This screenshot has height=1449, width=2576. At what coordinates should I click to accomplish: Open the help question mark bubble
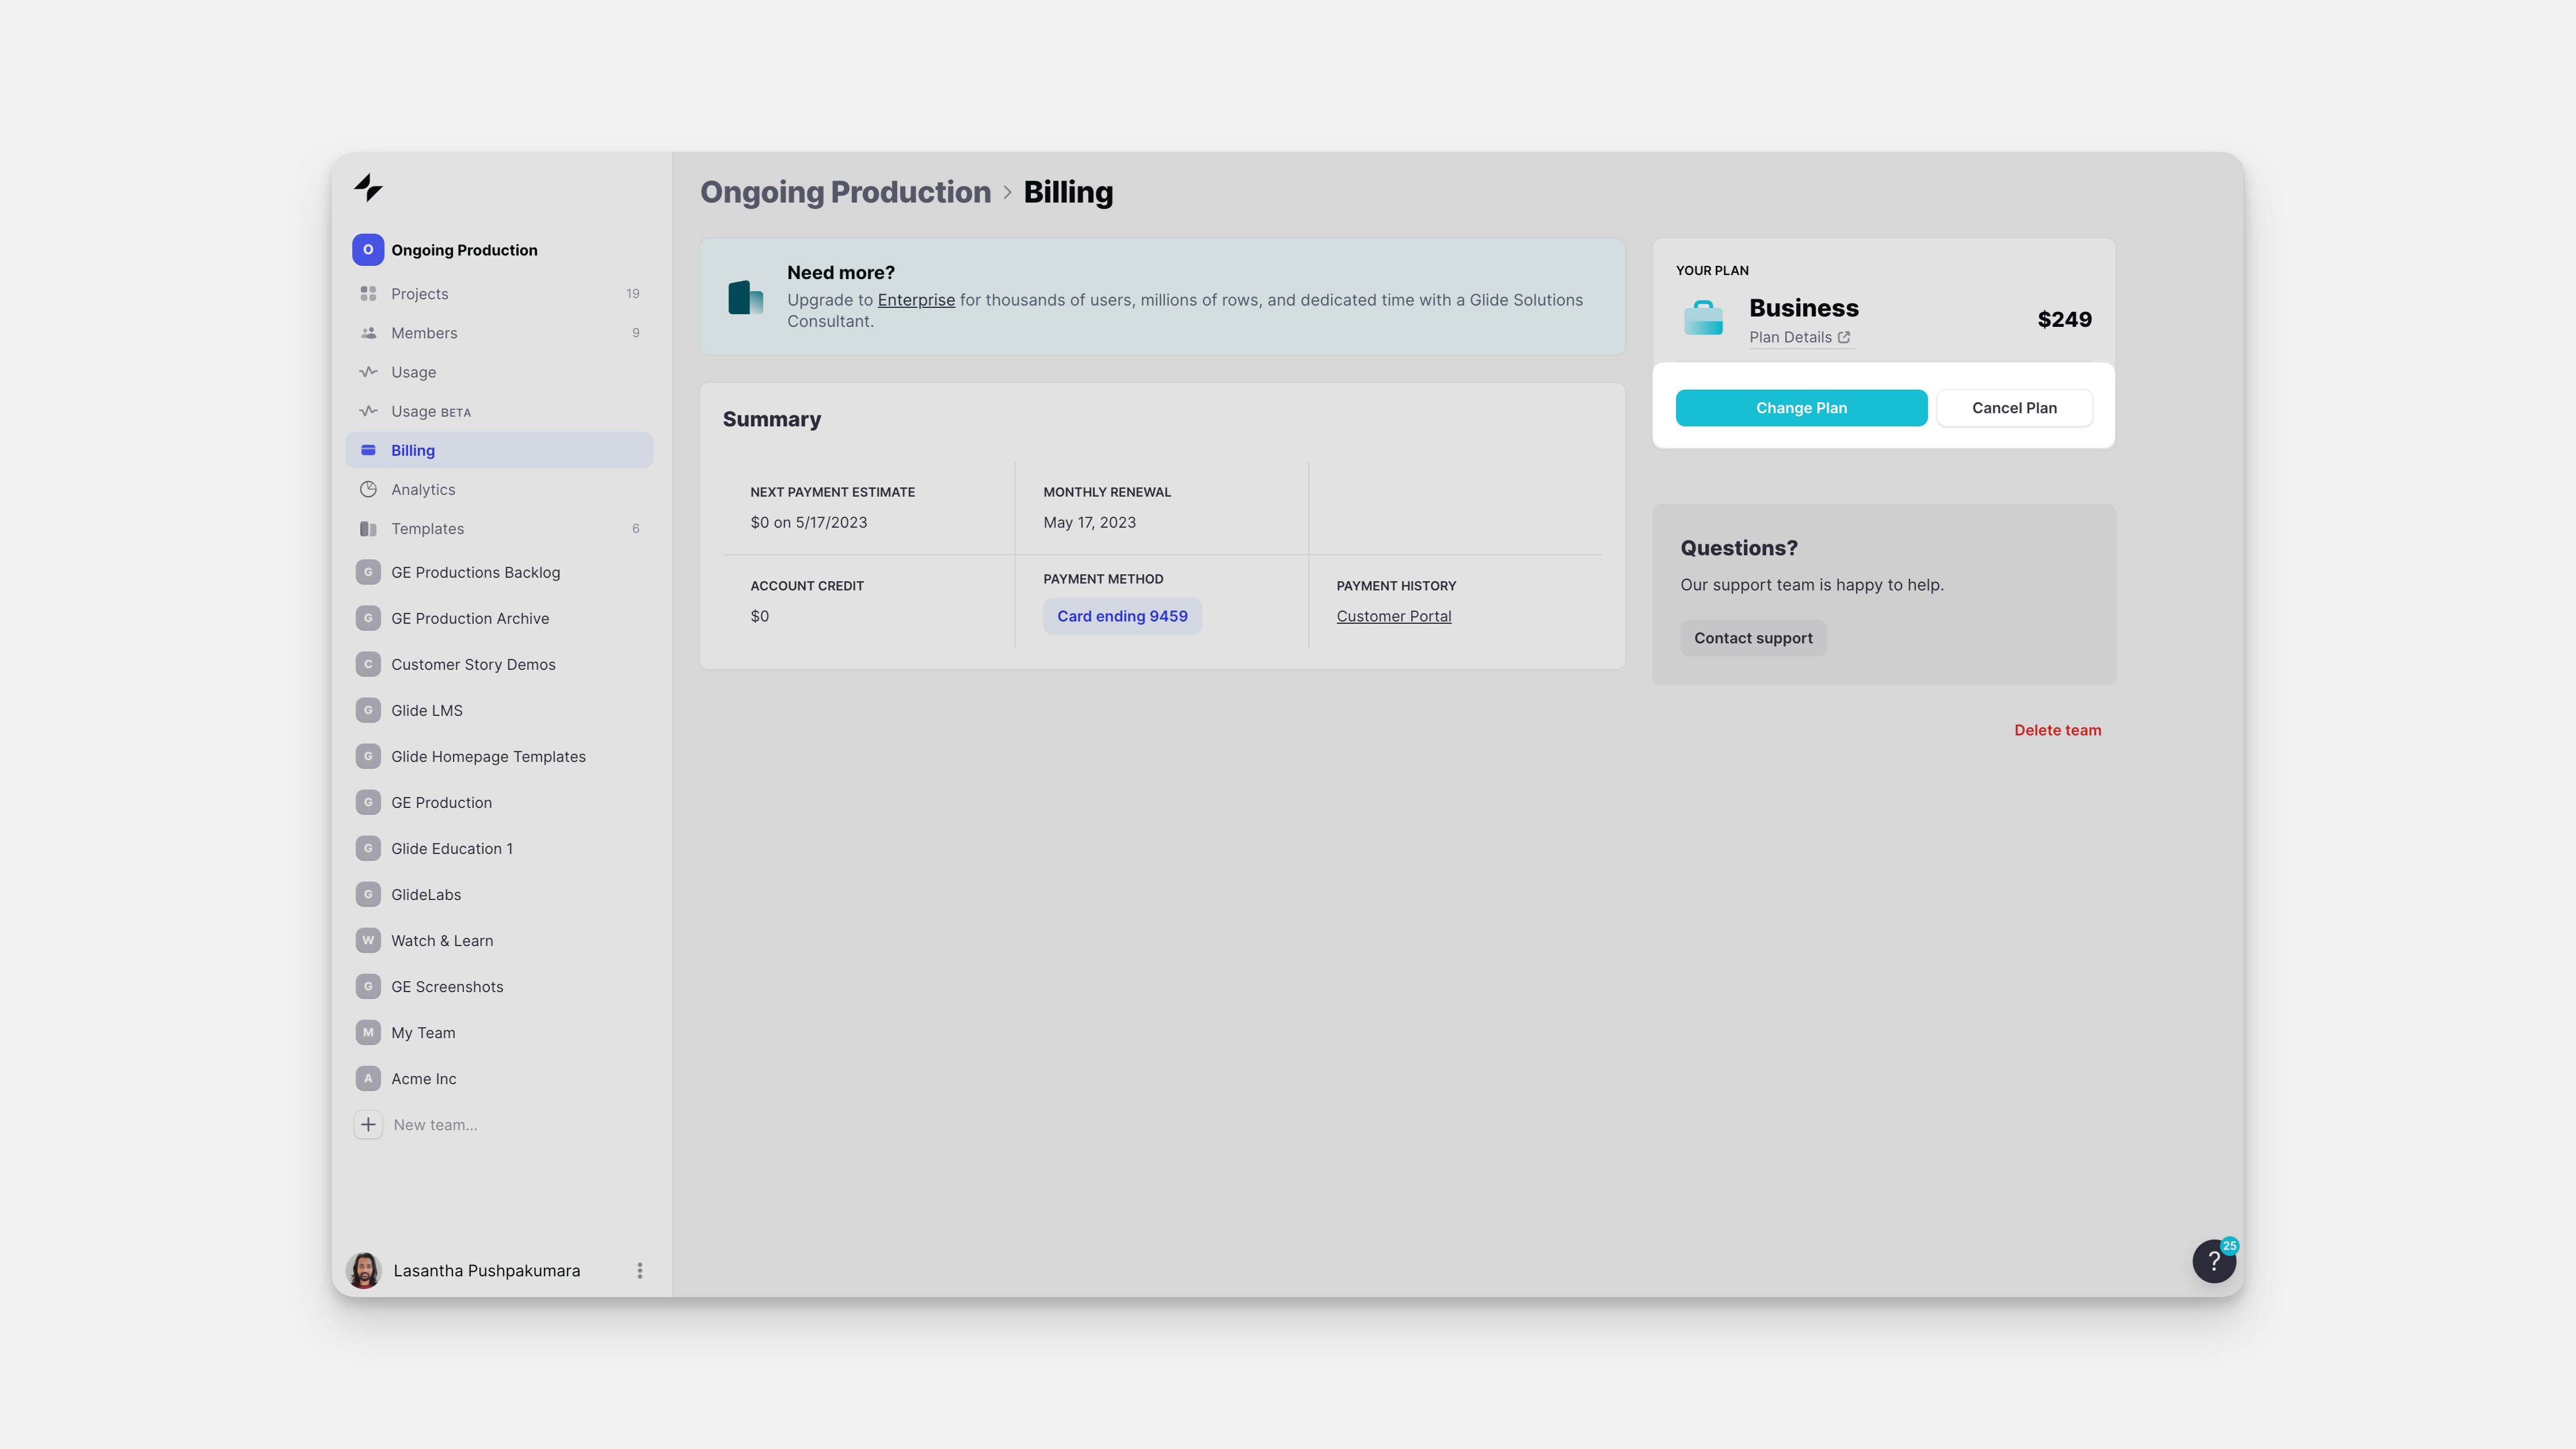[2213, 1261]
